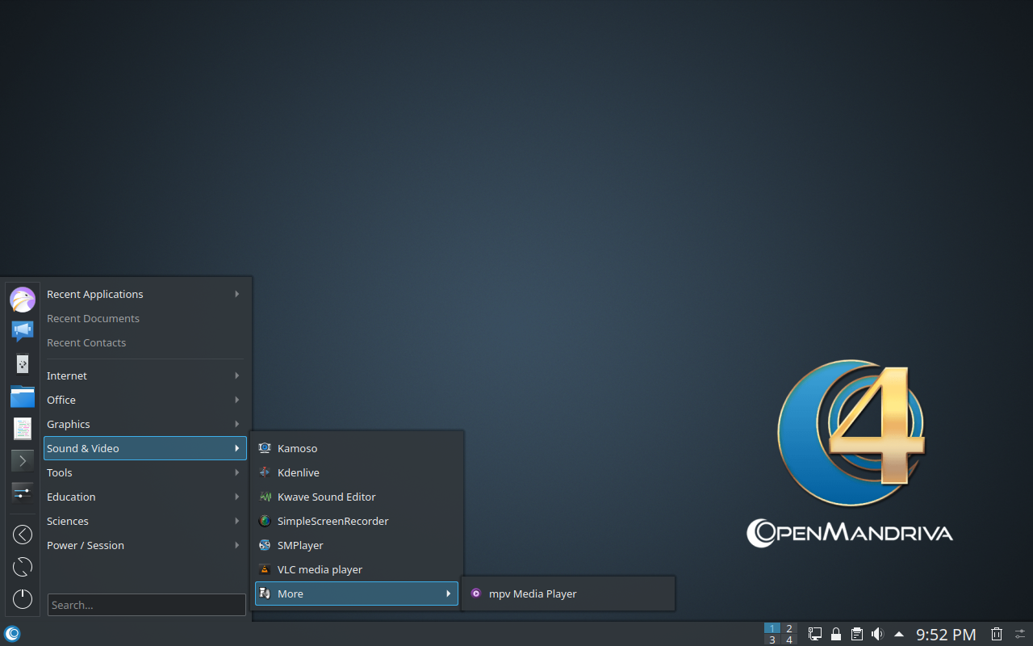Start SimpleScreenRecorder
1033x646 pixels.
(332, 521)
